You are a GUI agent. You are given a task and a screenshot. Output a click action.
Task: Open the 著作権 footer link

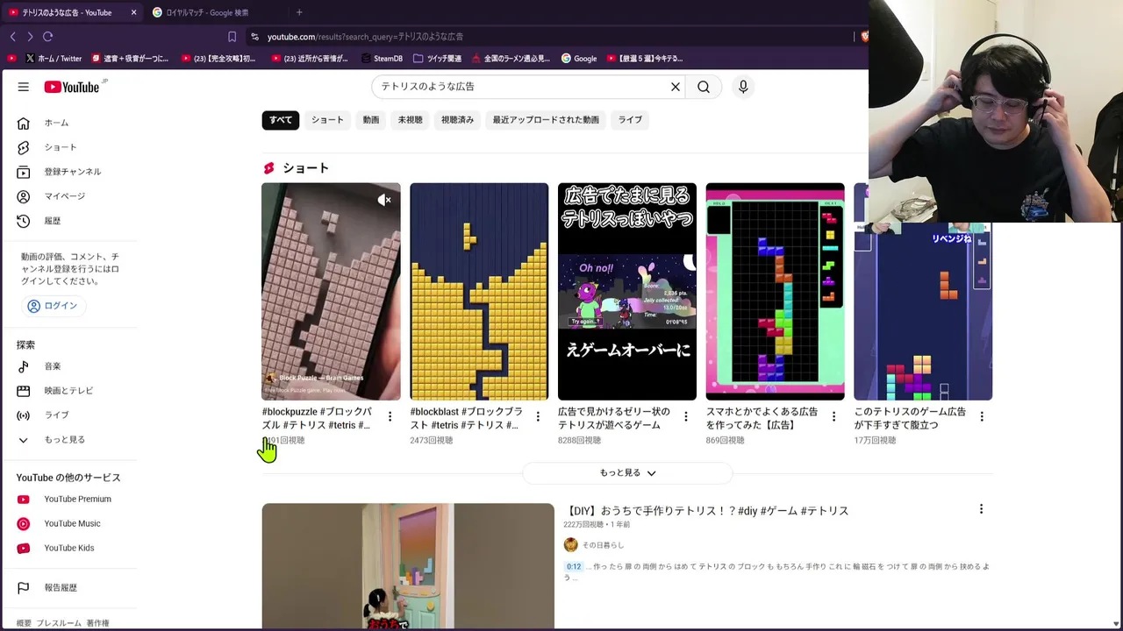click(98, 624)
